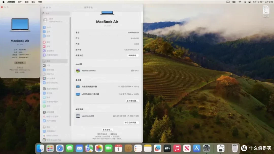
Task: Click the System Report (系统报告...) button
Action: [x=107, y=130]
